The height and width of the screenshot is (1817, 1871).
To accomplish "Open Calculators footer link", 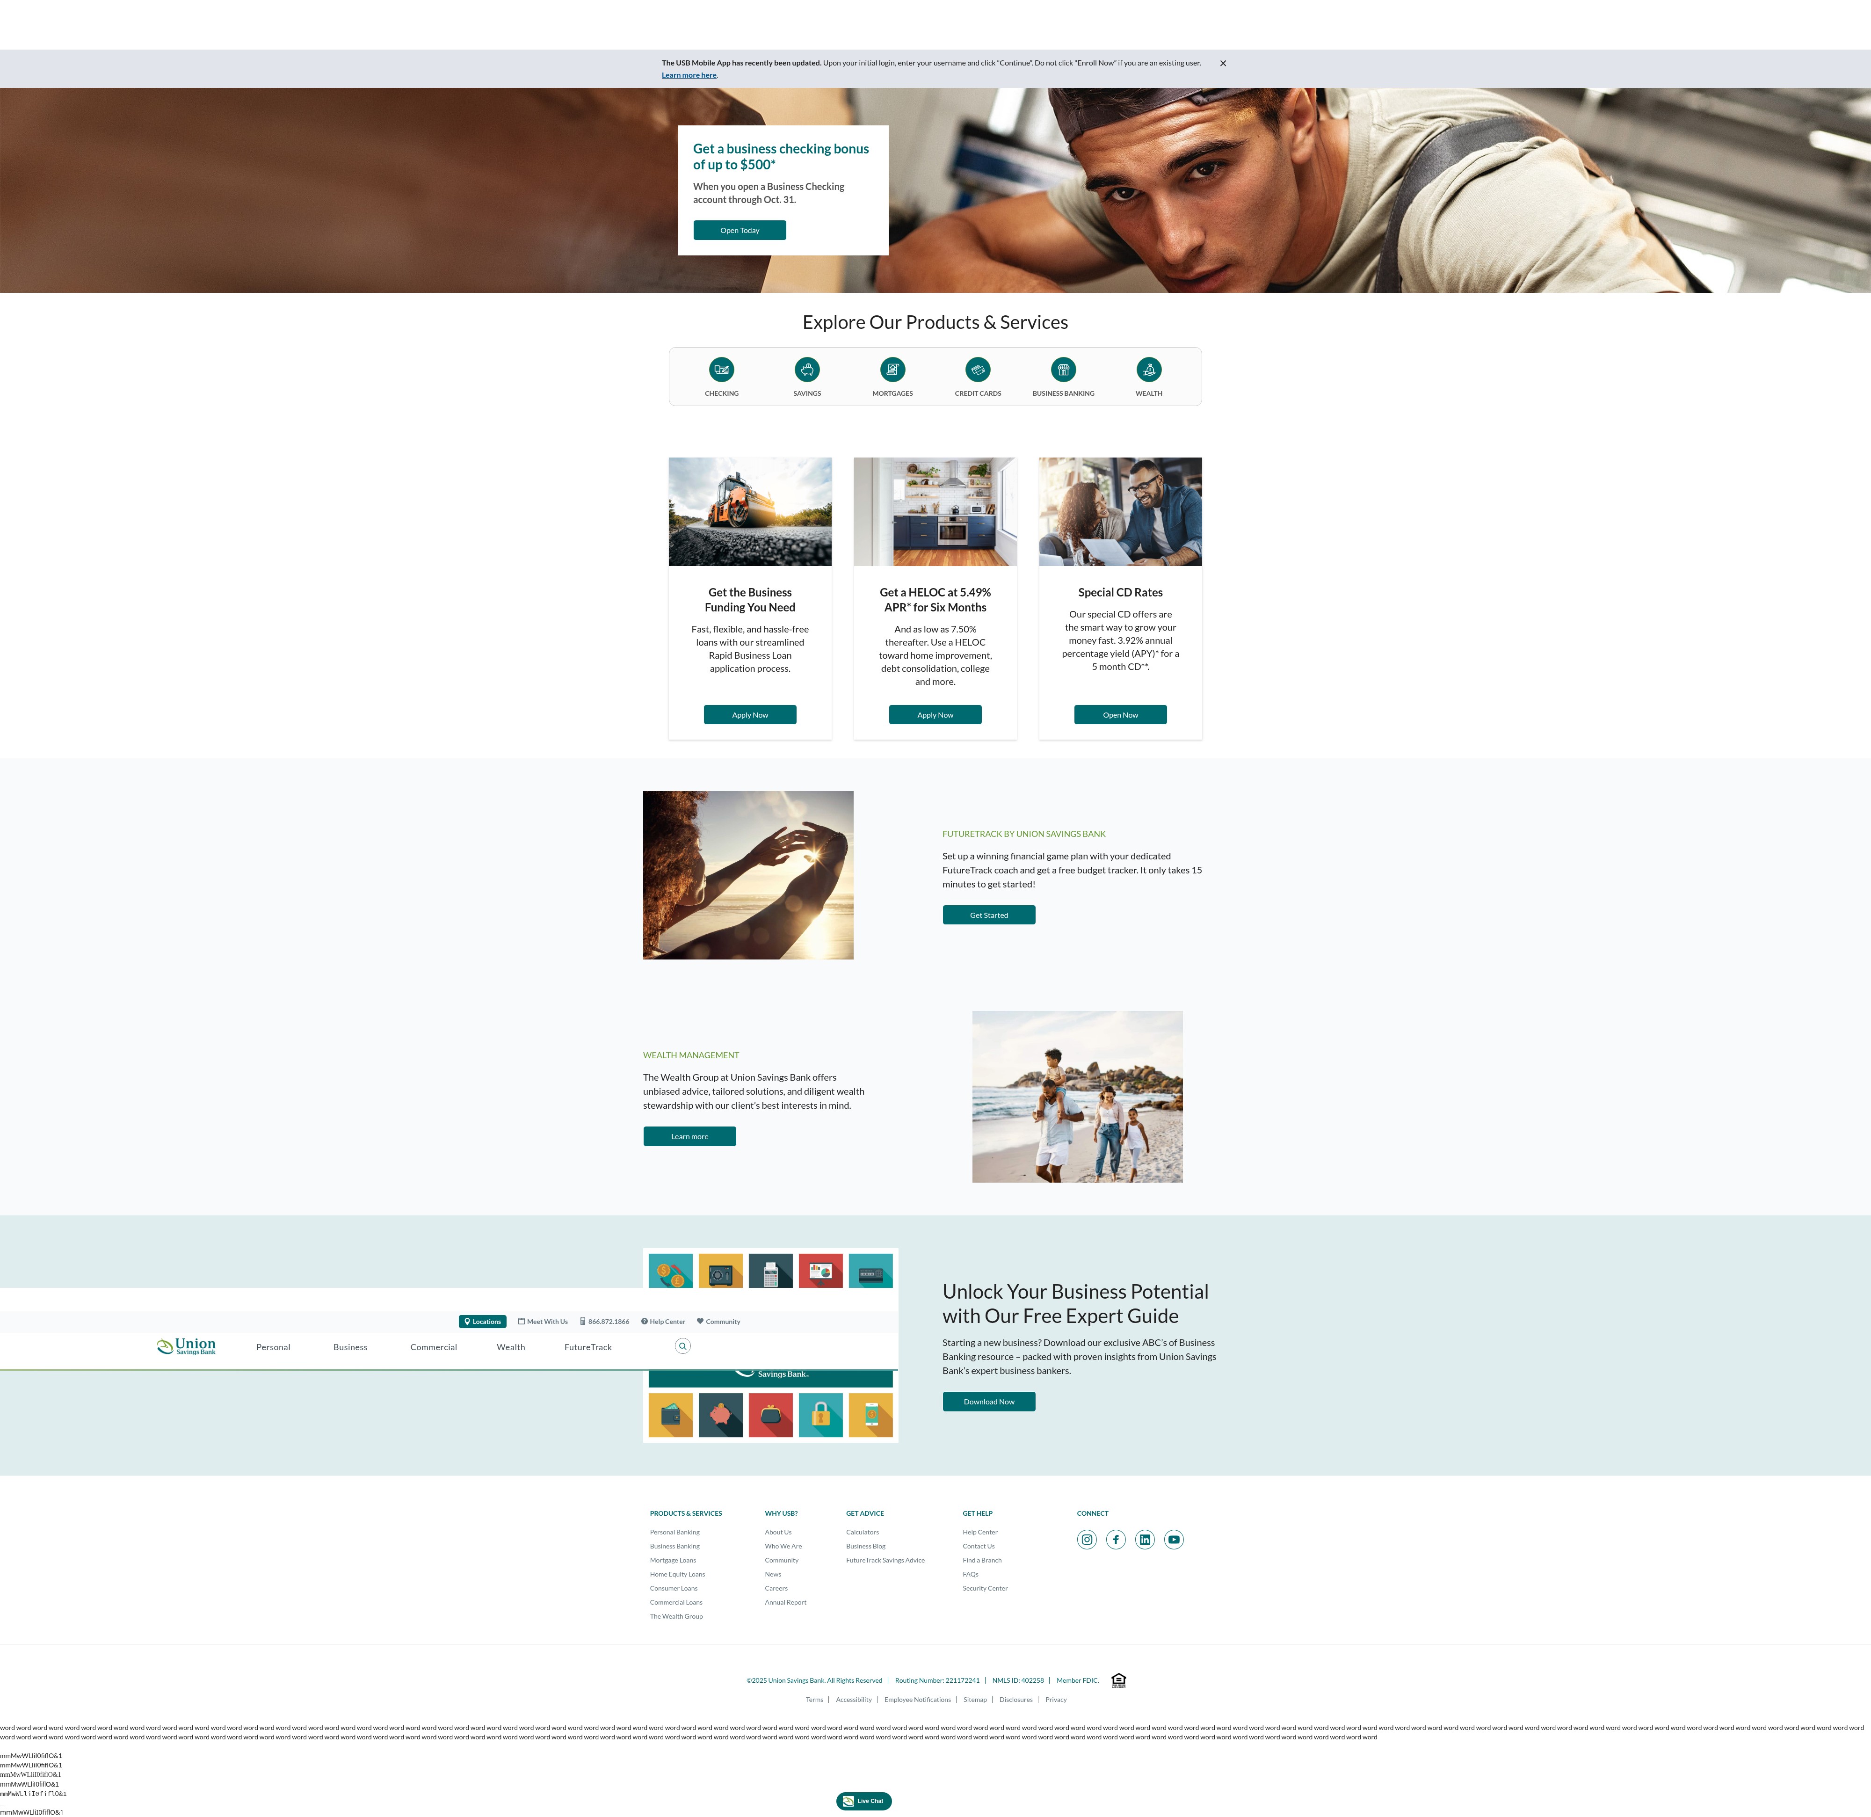I will (x=862, y=1533).
